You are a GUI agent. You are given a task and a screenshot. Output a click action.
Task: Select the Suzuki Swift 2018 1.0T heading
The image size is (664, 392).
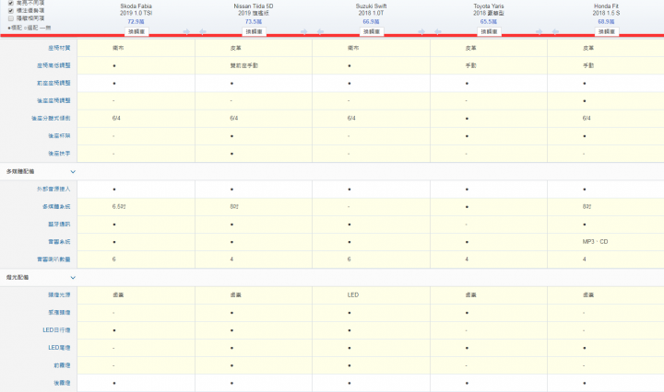pyautogui.click(x=371, y=10)
